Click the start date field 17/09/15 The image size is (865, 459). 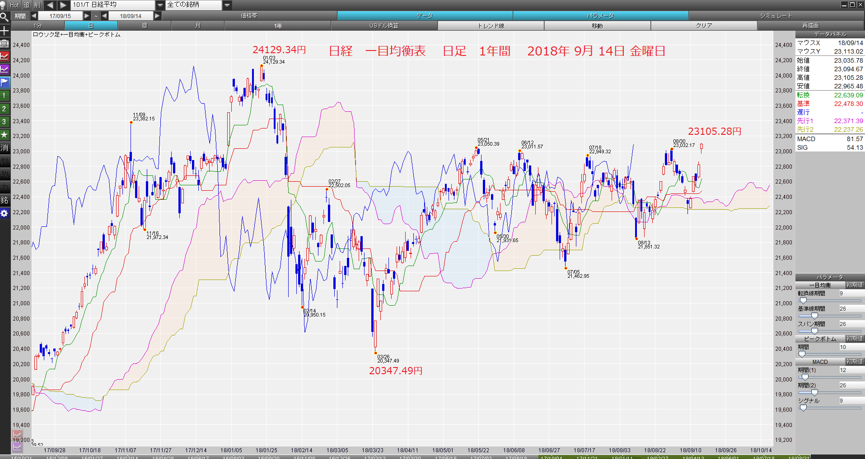(61, 16)
